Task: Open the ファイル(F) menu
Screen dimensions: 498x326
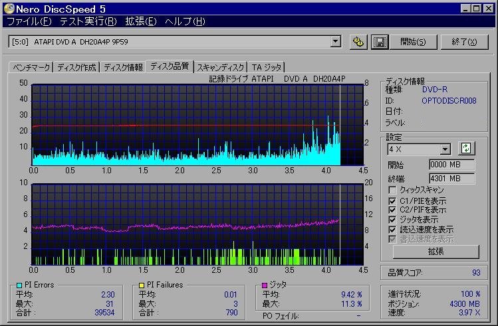Action: (x=29, y=21)
